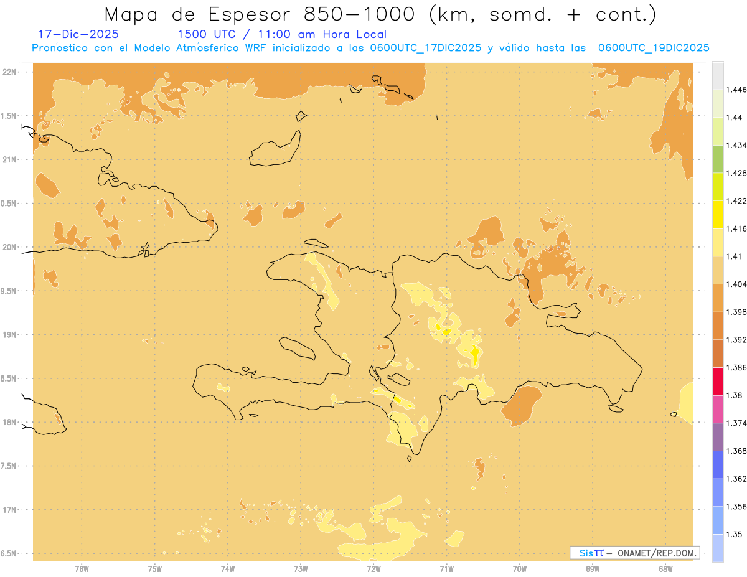The height and width of the screenshot is (577, 747).
Task: Click the "1500 UTC / 11:00 am Hora Local" time
Action: click(x=282, y=34)
